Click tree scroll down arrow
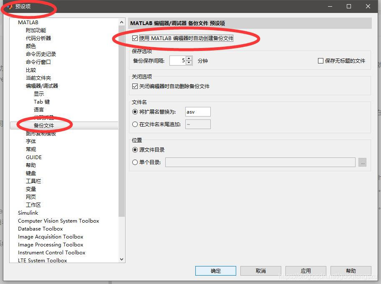381x284 pixels. point(122,259)
